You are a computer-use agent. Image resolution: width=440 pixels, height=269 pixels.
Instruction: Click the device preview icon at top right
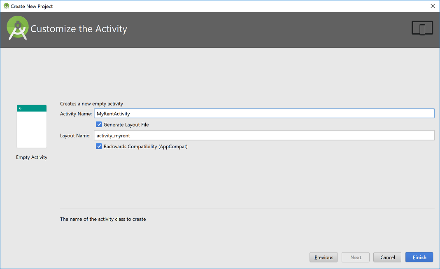(x=422, y=28)
